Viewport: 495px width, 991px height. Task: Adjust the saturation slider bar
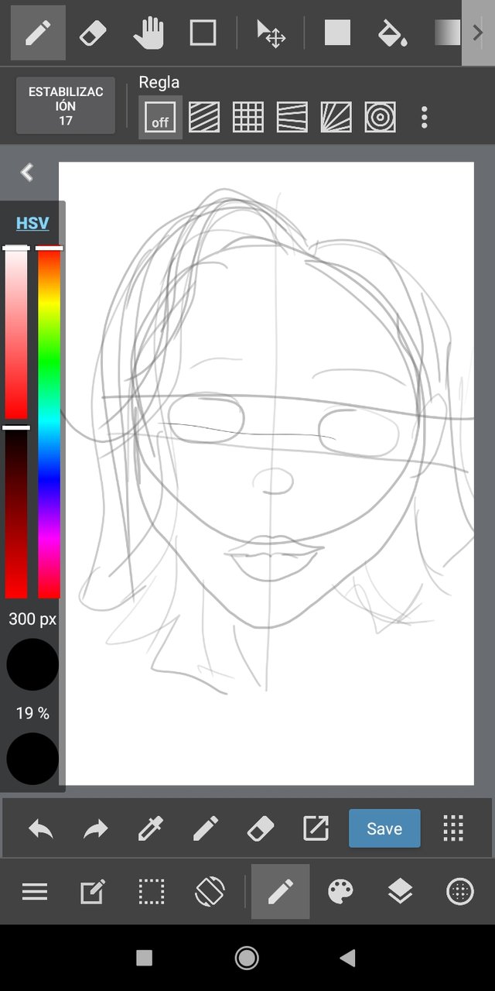coord(16,333)
